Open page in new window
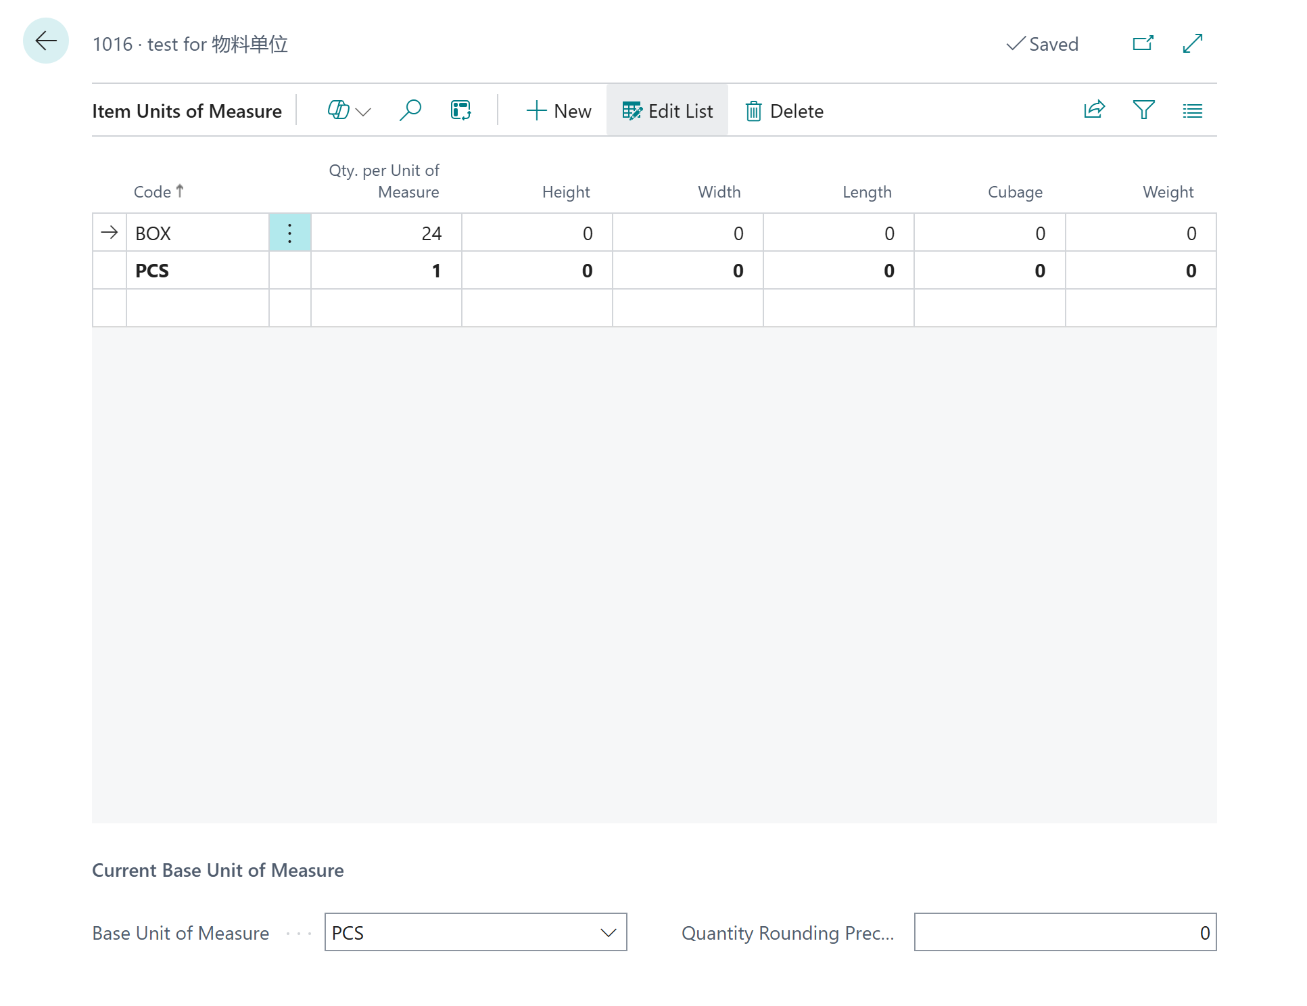Image resolution: width=1307 pixels, height=1006 pixels. coord(1143,44)
